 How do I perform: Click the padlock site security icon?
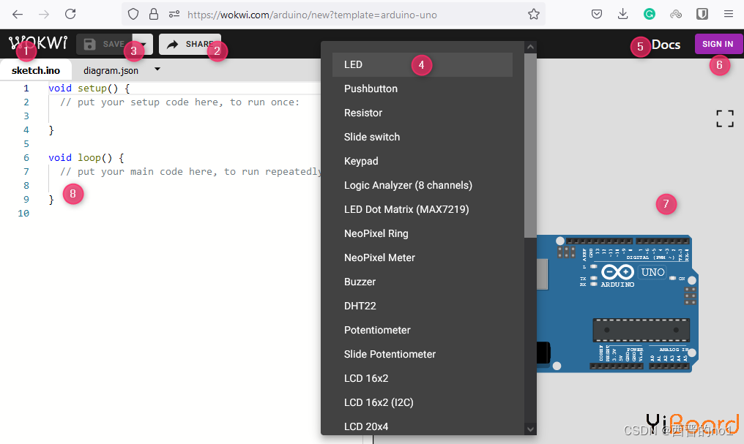click(x=154, y=14)
